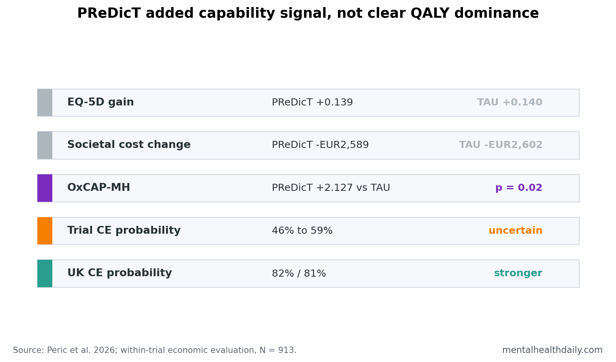Image resolution: width=616 pixels, height=362 pixels.
Task: Click the PReDicT +0.139 value
Action: pos(312,103)
